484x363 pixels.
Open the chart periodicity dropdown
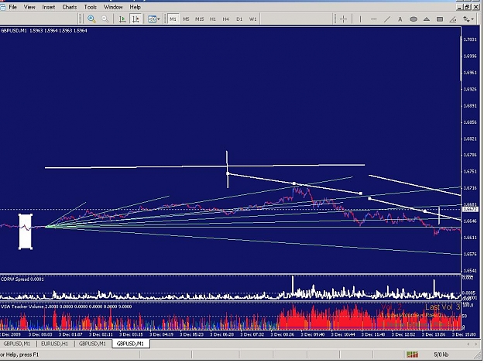tap(153, 19)
